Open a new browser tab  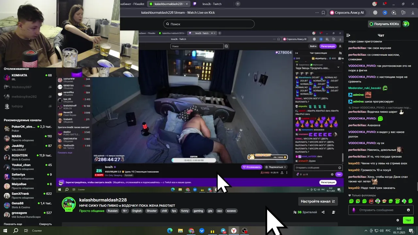[238, 4]
